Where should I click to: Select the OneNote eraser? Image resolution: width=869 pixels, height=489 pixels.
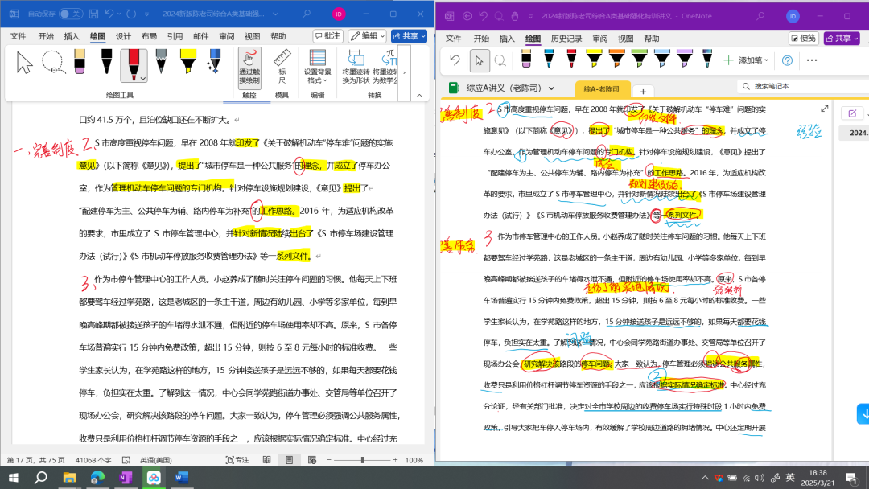[x=526, y=59]
